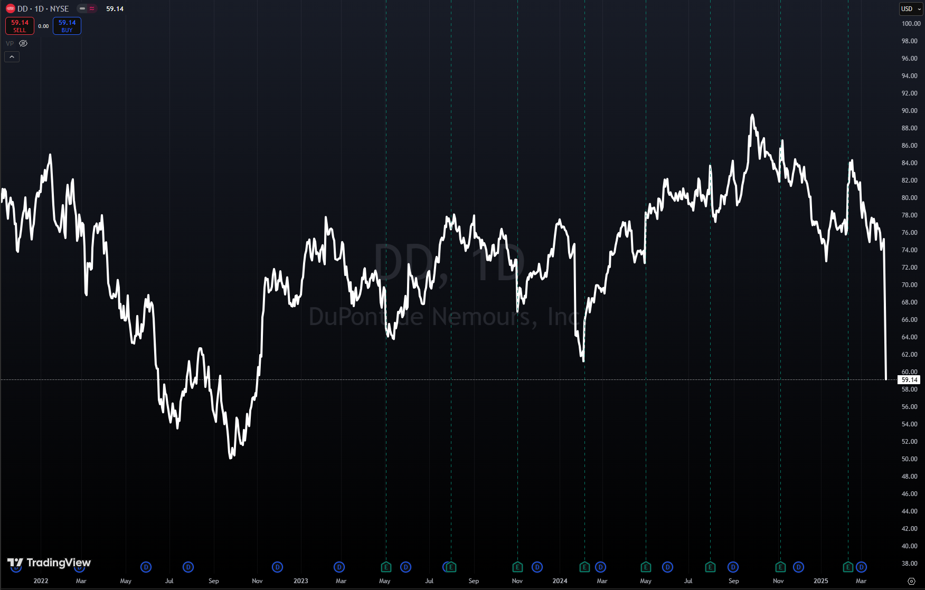Viewport: 925px width, 590px height.
Task: Click the 50.00 price axis label
Action: click(909, 459)
